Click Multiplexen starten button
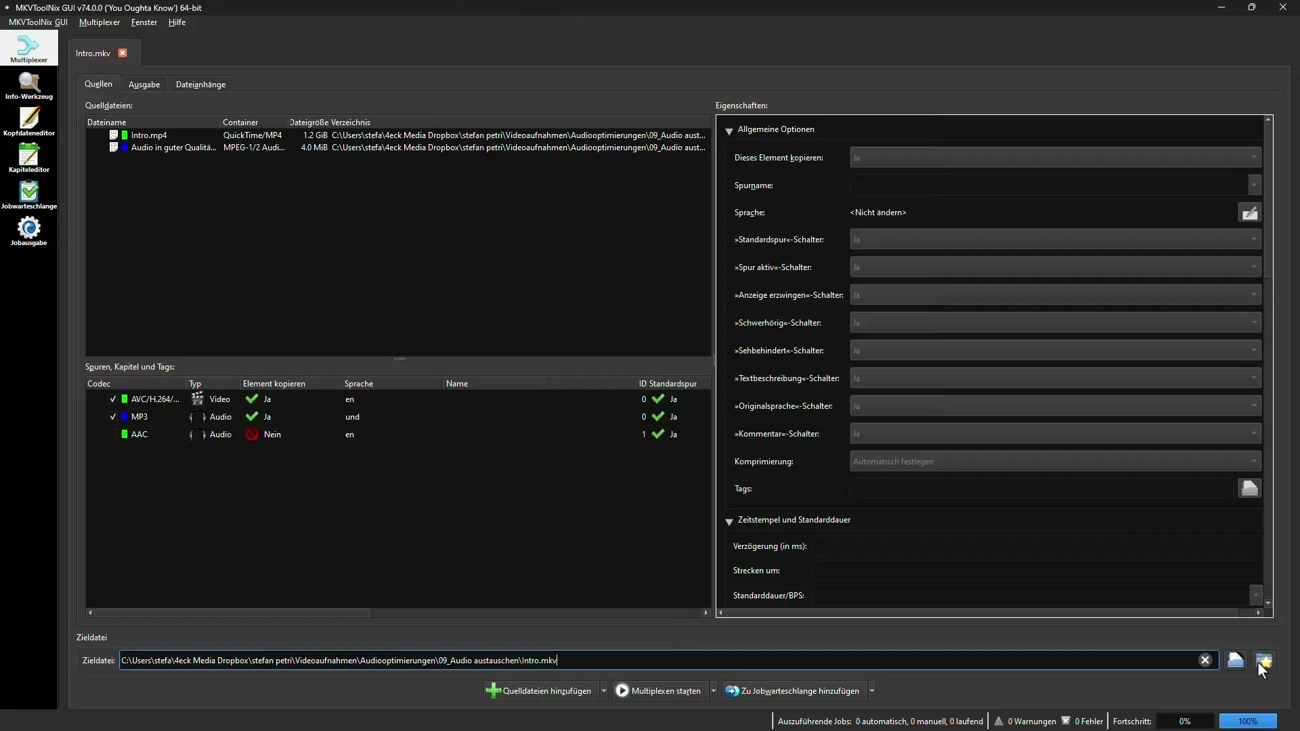1300x731 pixels. pyautogui.click(x=660, y=691)
